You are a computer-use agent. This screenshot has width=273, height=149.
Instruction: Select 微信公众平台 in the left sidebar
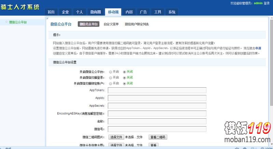[x=18, y=22]
